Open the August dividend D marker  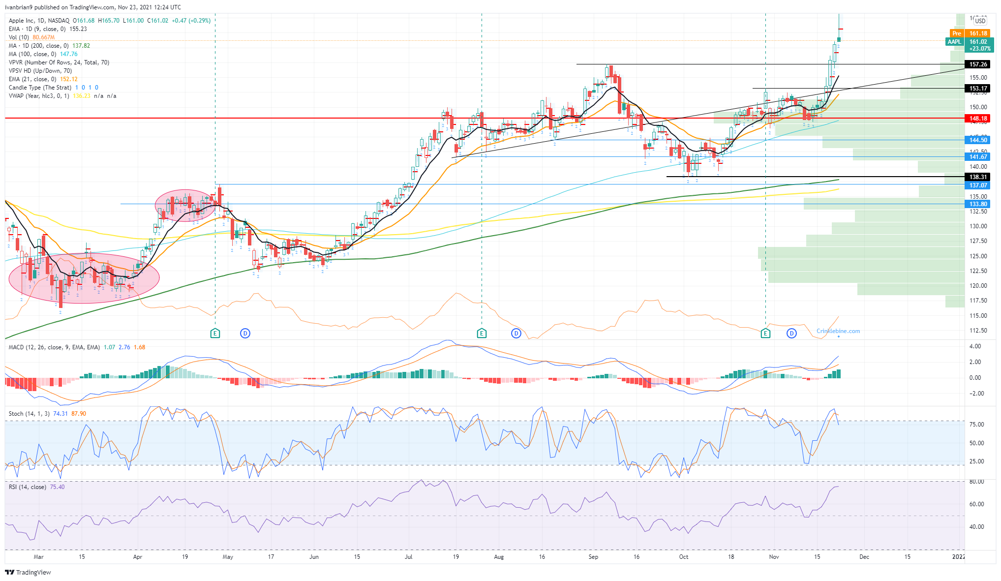[x=516, y=334]
